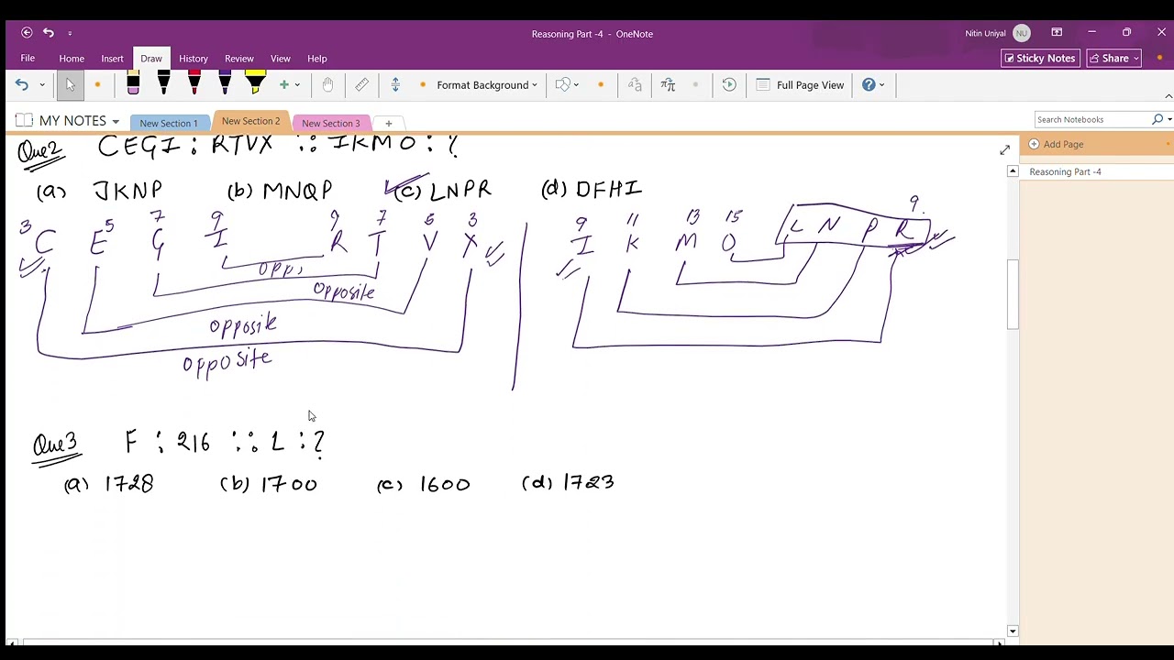
Task: Open the Format Background dropdown
Action: (x=487, y=85)
